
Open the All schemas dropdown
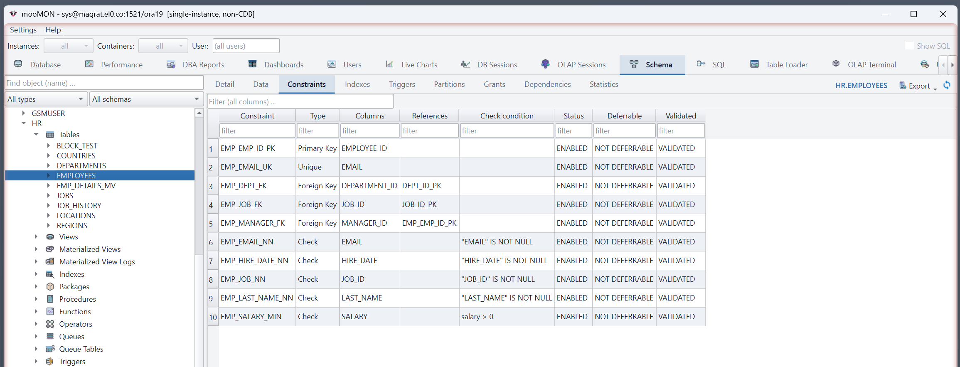pyautogui.click(x=146, y=99)
